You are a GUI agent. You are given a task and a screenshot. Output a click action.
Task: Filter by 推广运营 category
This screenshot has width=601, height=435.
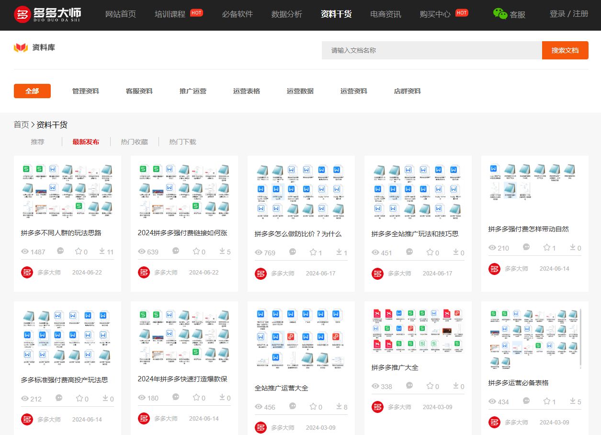coord(193,91)
